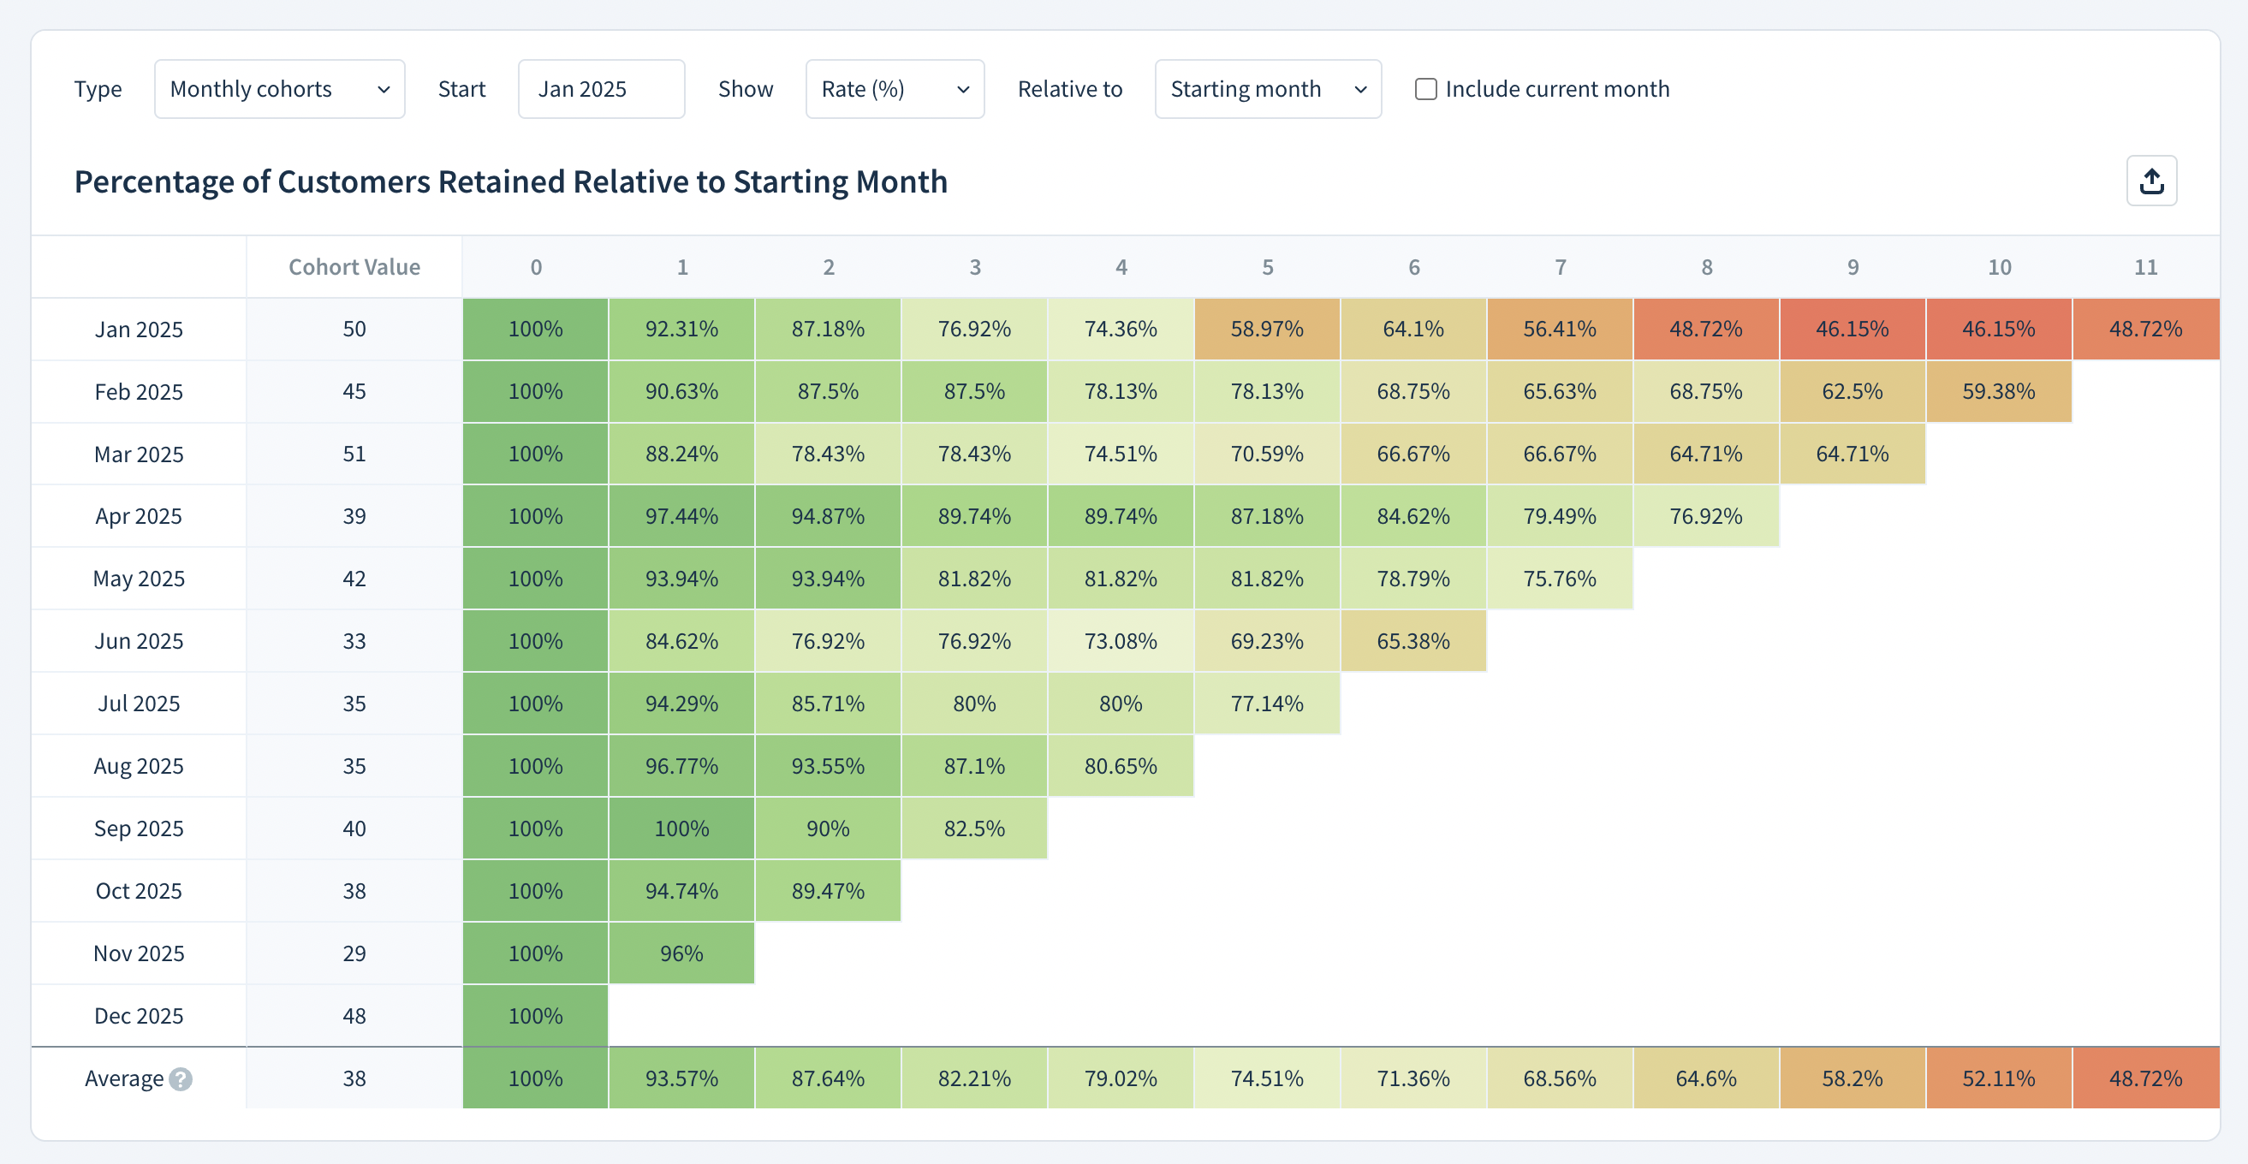Select the month 0 column header
This screenshot has height=1164, width=2248.
pyautogui.click(x=535, y=267)
